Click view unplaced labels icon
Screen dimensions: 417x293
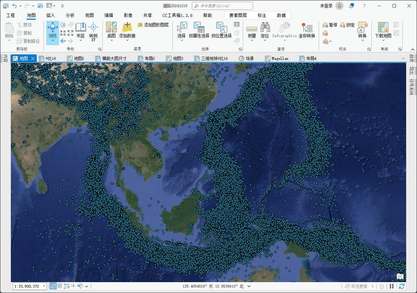325,33
